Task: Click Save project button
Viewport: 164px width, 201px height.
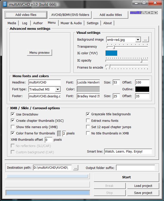Action: (x=143, y=193)
